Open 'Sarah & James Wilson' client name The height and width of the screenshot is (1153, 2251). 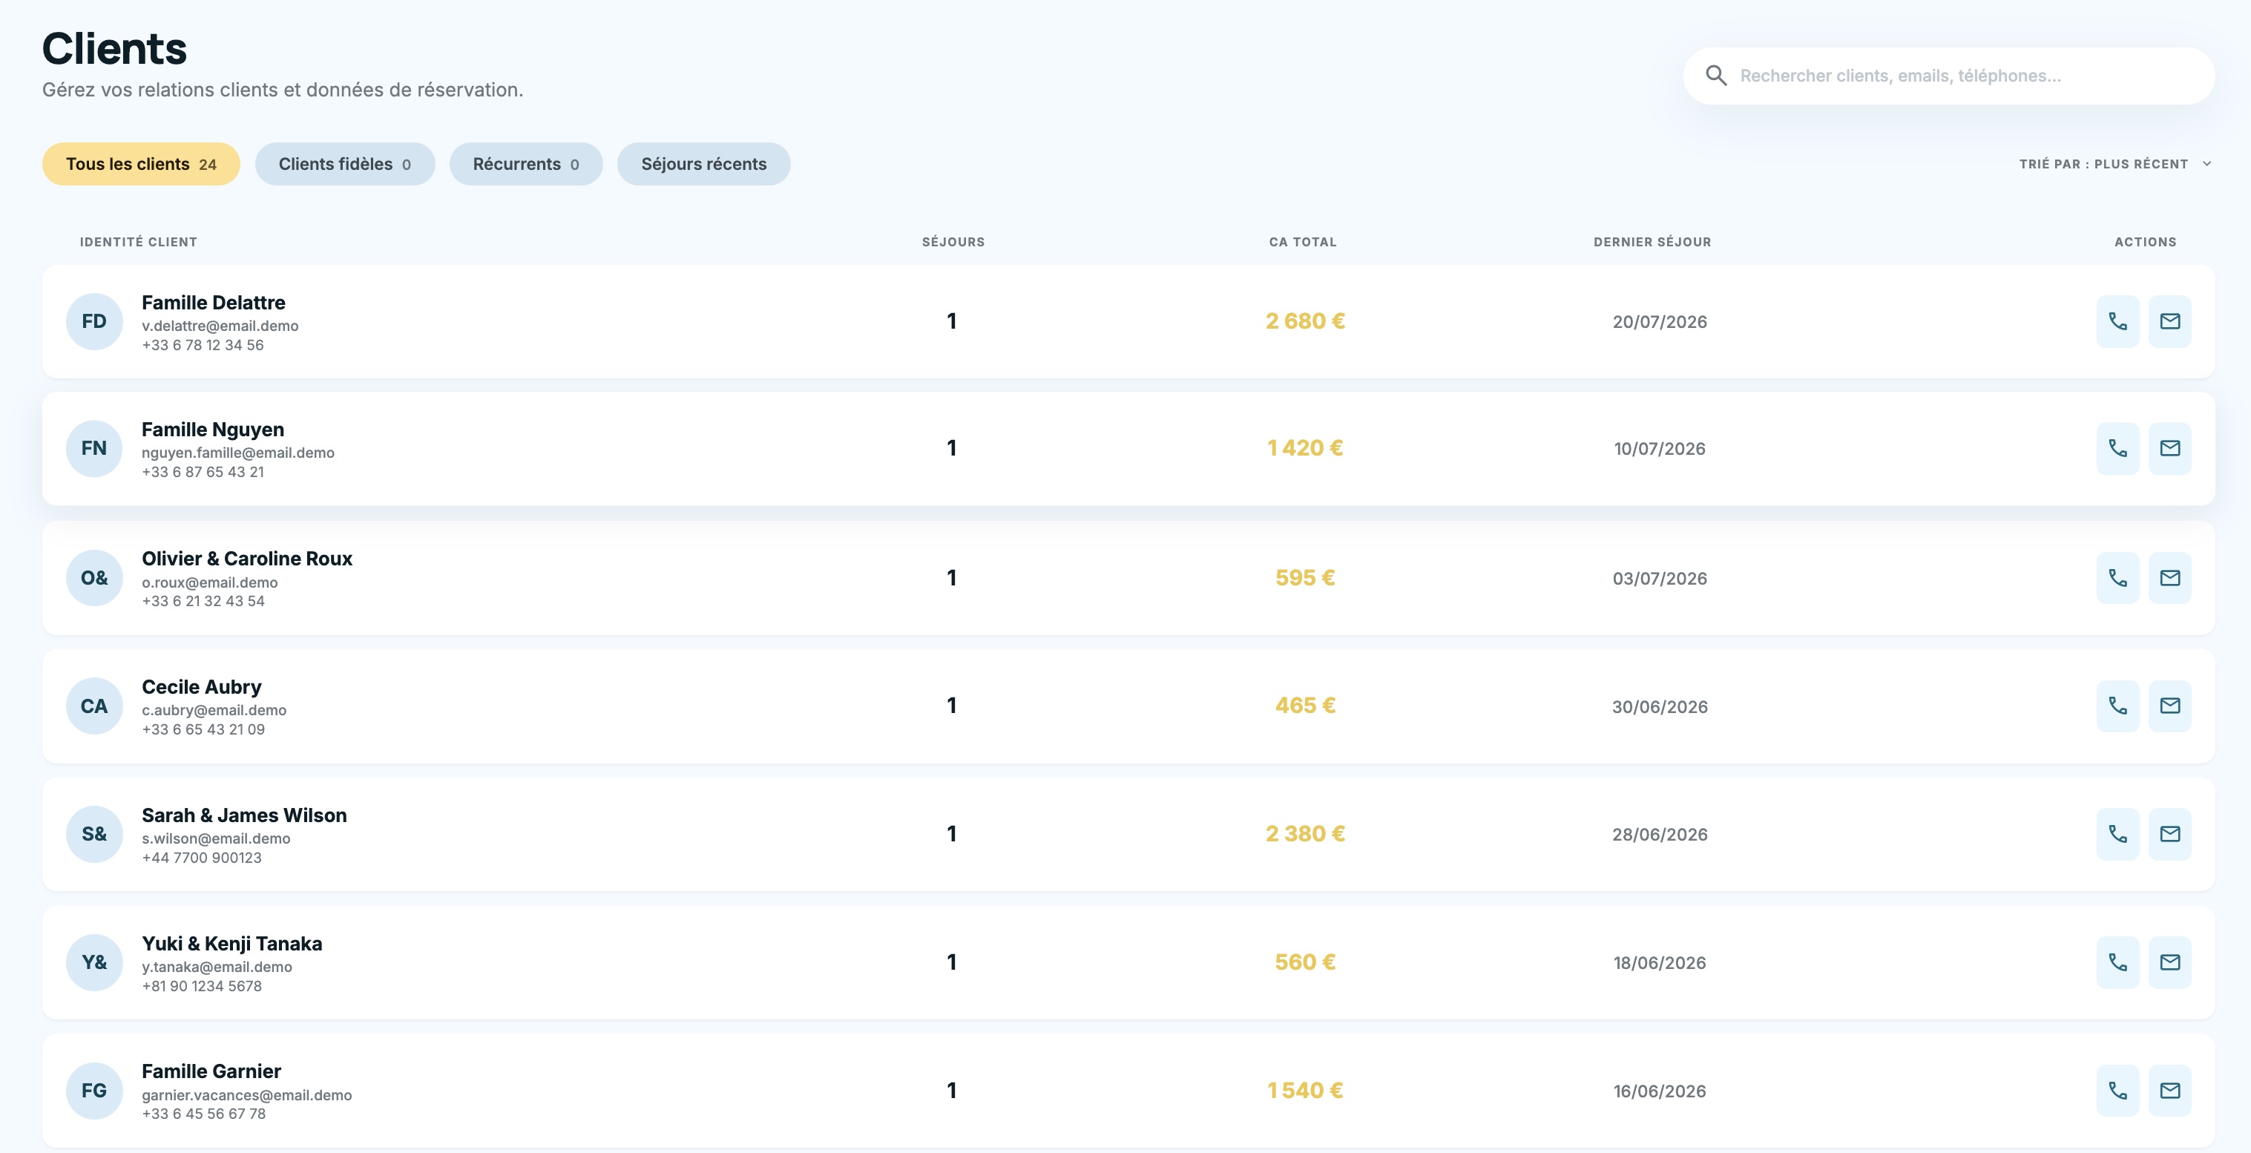tap(244, 815)
